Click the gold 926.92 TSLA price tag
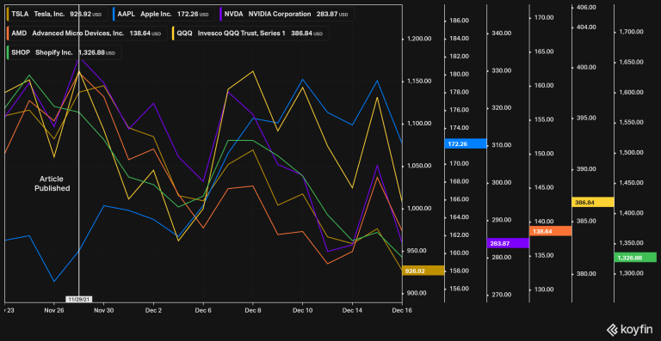This screenshot has width=661, height=341. 423,271
